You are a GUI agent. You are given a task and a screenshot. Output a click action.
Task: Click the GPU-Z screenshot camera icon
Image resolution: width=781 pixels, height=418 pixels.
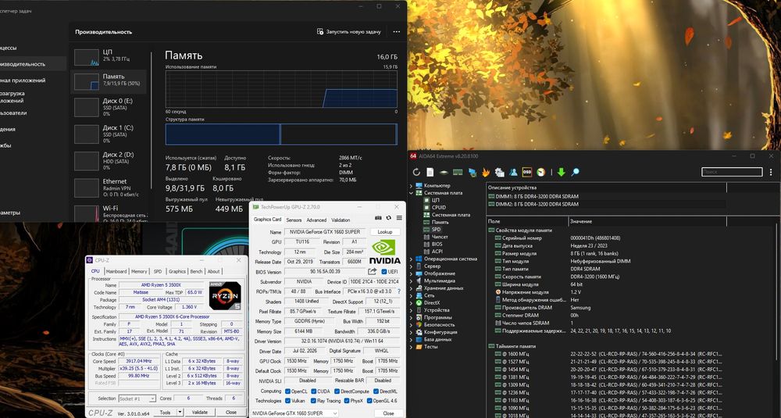[x=378, y=218]
